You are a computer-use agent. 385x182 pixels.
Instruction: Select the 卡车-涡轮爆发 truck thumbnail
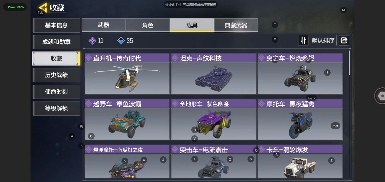[300, 166]
